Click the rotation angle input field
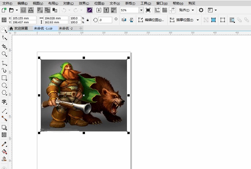The height and width of the screenshot is (169, 251). (105, 20)
